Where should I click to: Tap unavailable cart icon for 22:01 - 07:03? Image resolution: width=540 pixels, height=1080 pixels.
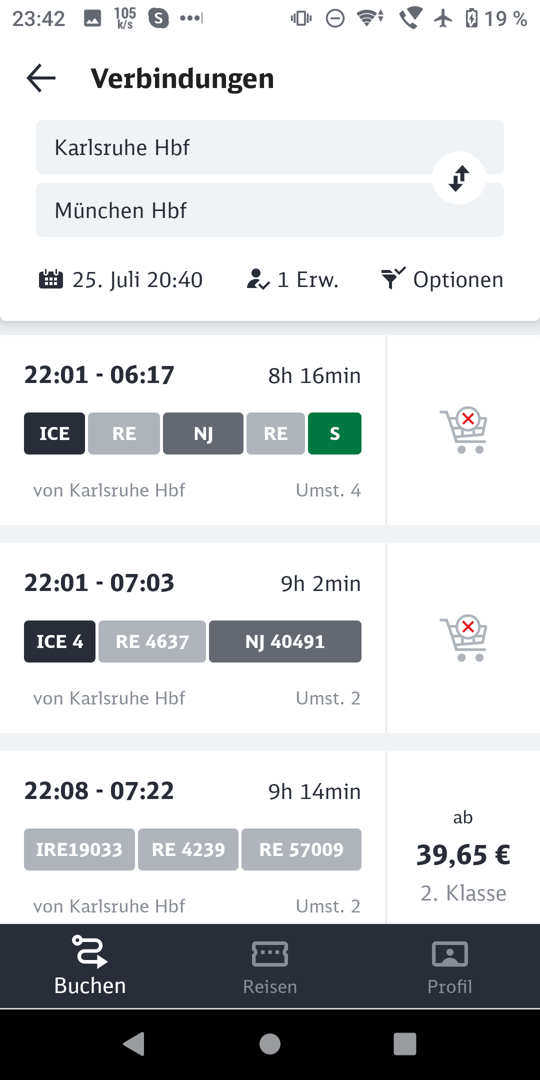[x=463, y=638]
